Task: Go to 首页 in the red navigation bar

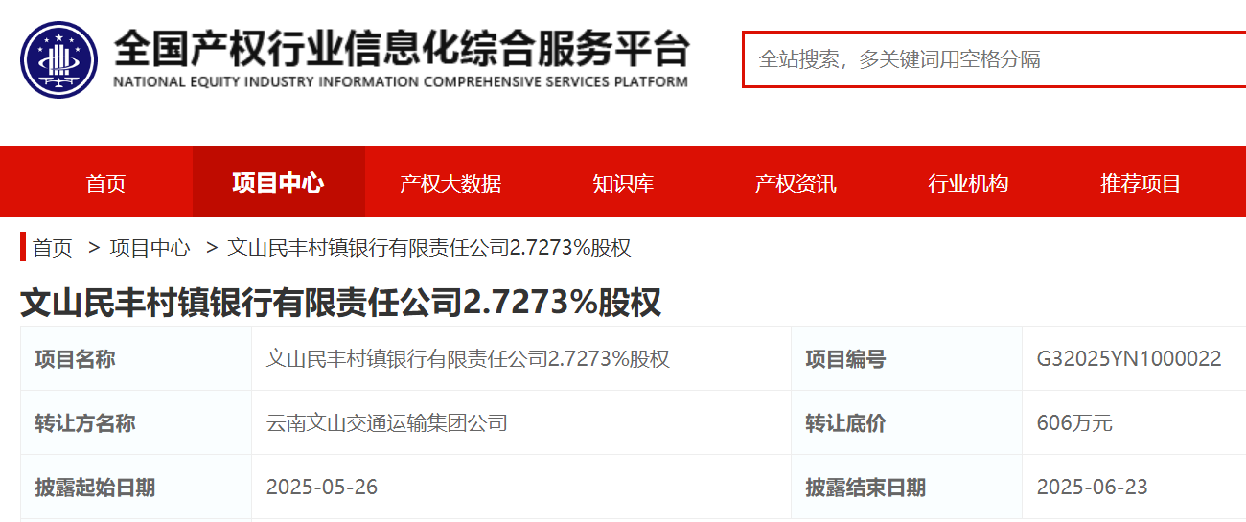Action: click(x=105, y=183)
